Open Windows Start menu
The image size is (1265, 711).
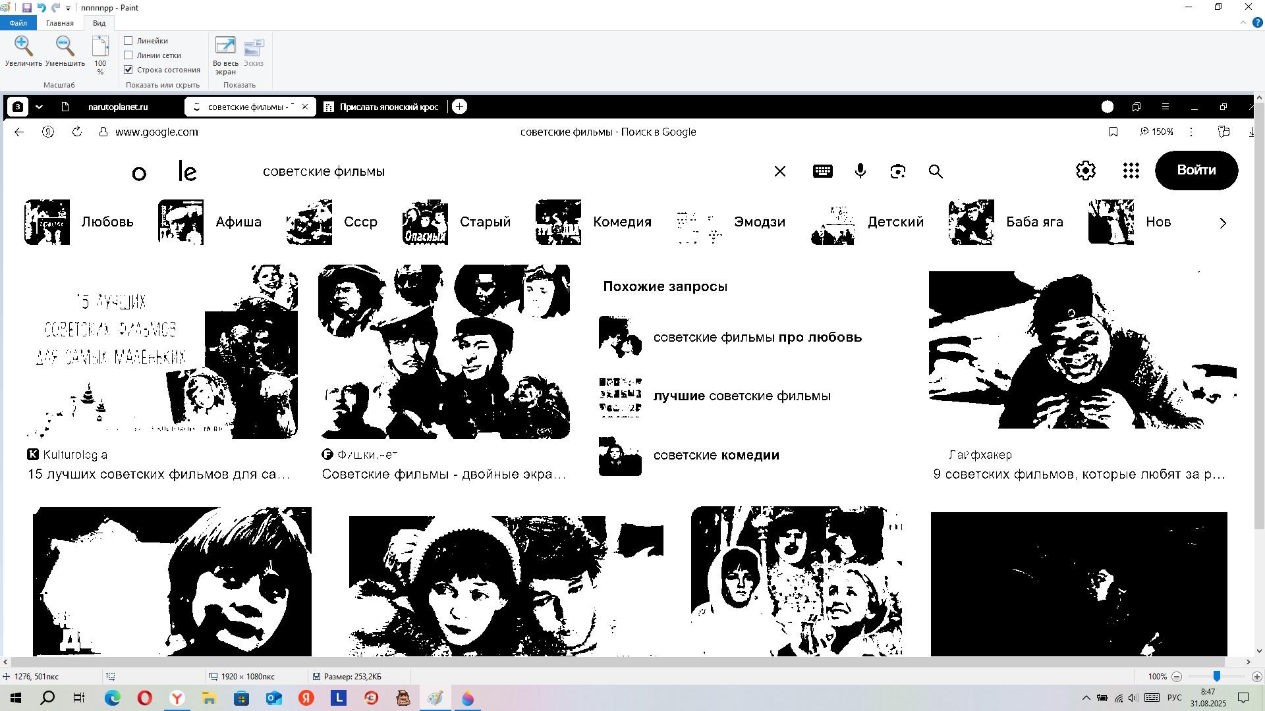(16, 698)
